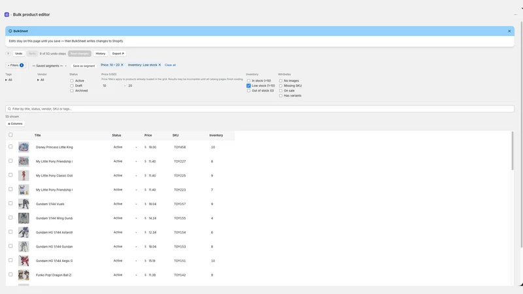The width and height of the screenshot is (523, 294).
Task: Expand the Vendor All disclosure
Action: (x=41, y=80)
